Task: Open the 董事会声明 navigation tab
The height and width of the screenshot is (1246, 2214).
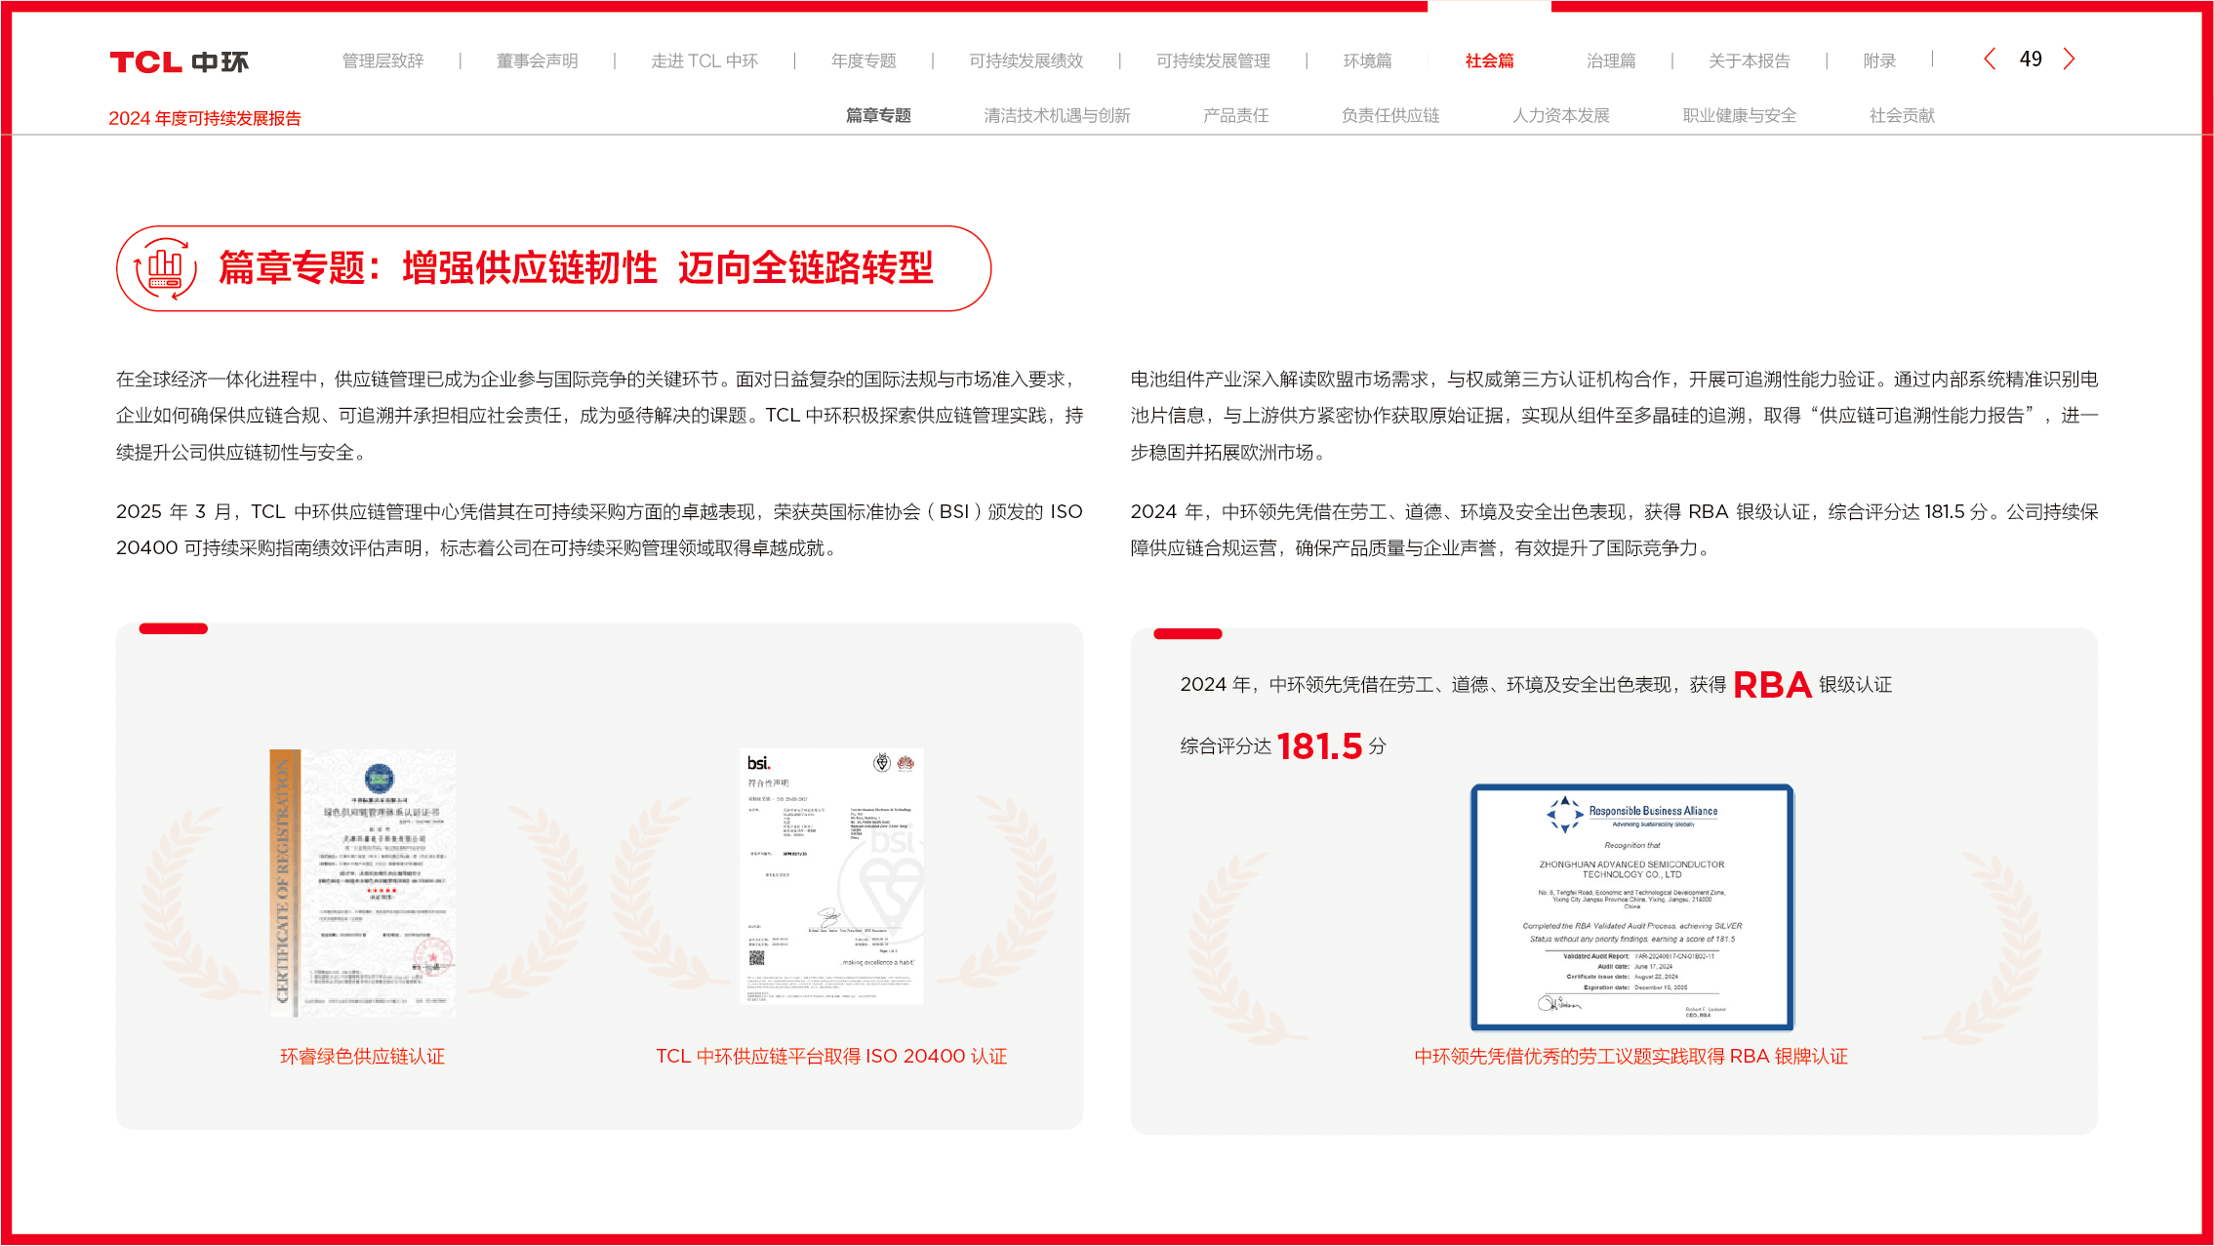Action: (537, 61)
